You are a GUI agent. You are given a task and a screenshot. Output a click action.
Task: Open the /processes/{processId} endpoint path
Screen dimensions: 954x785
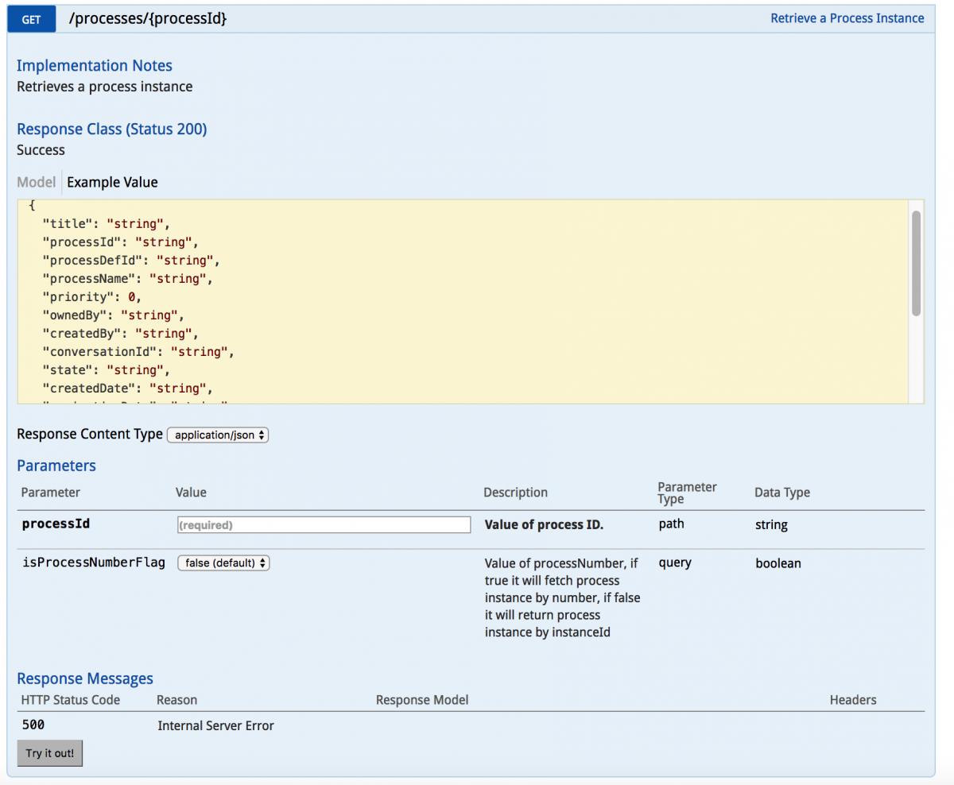(x=148, y=18)
